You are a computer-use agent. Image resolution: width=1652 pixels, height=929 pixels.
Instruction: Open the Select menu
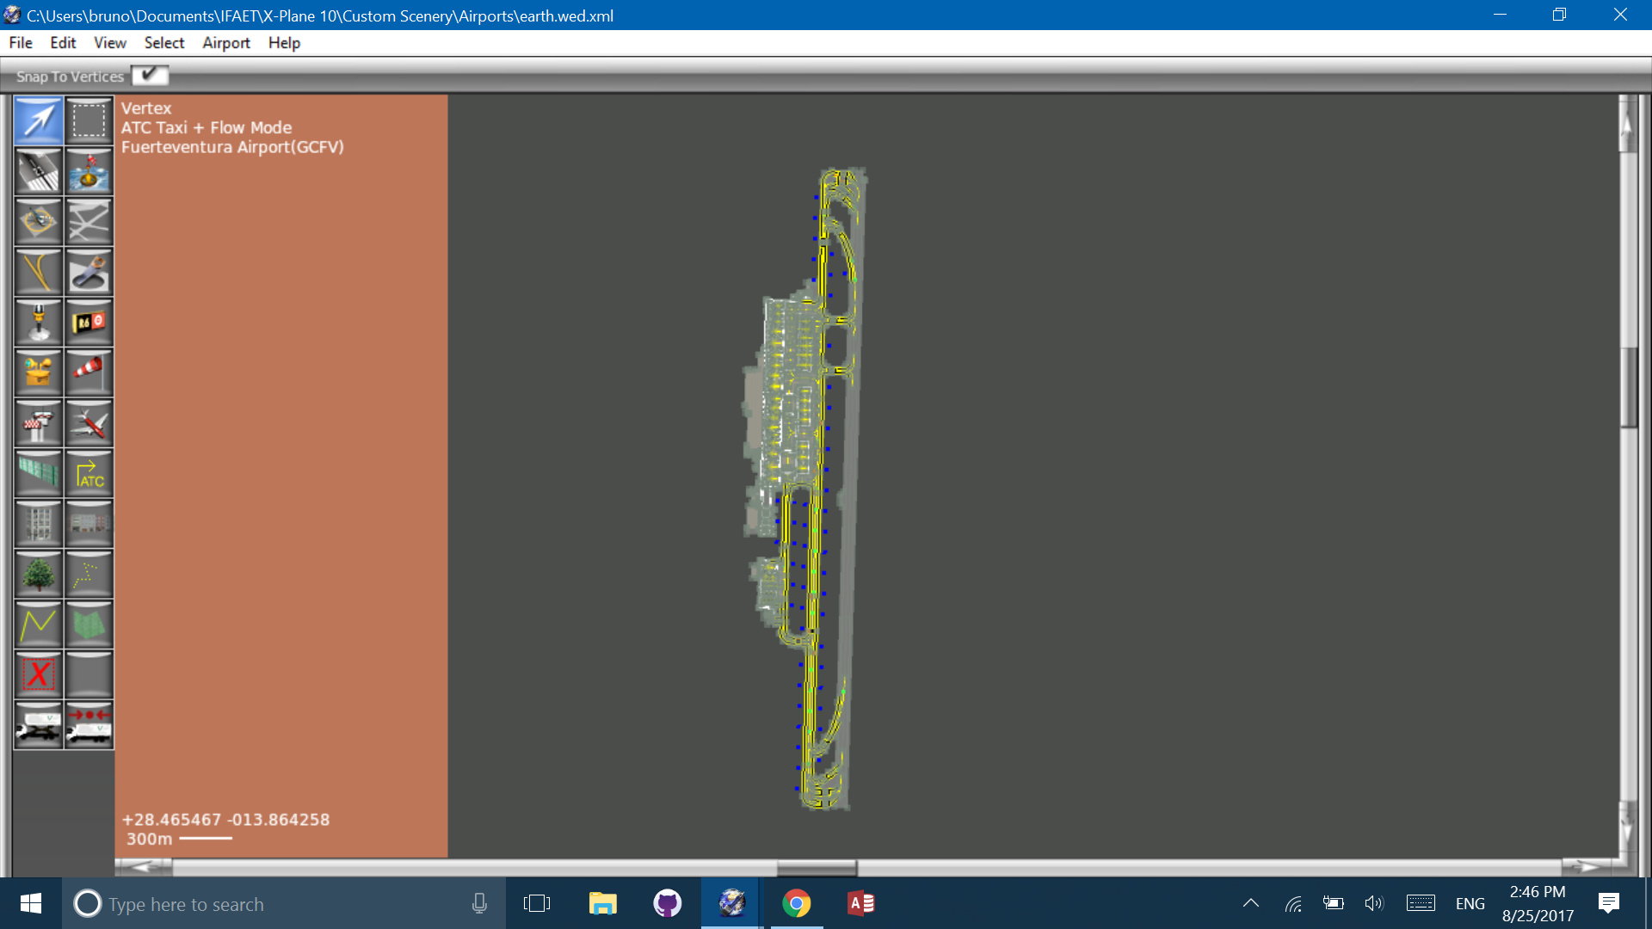point(163,43)
